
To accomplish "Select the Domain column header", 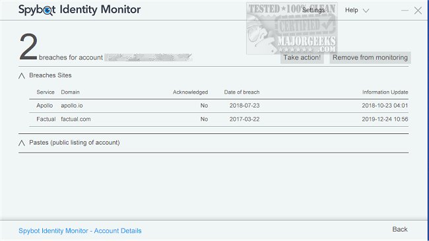I will tap(70, 92).
